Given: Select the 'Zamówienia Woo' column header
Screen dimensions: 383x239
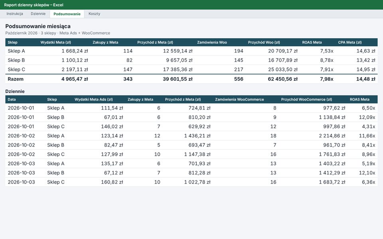Looking at the screenshot, I should pyautogui.click(x=212, y=42).
